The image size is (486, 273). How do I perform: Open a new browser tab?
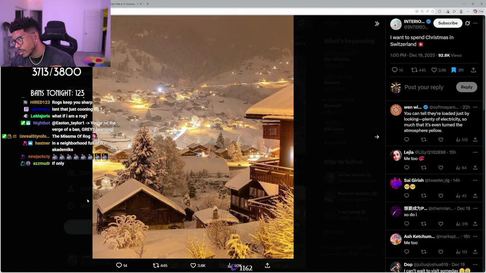148,4
